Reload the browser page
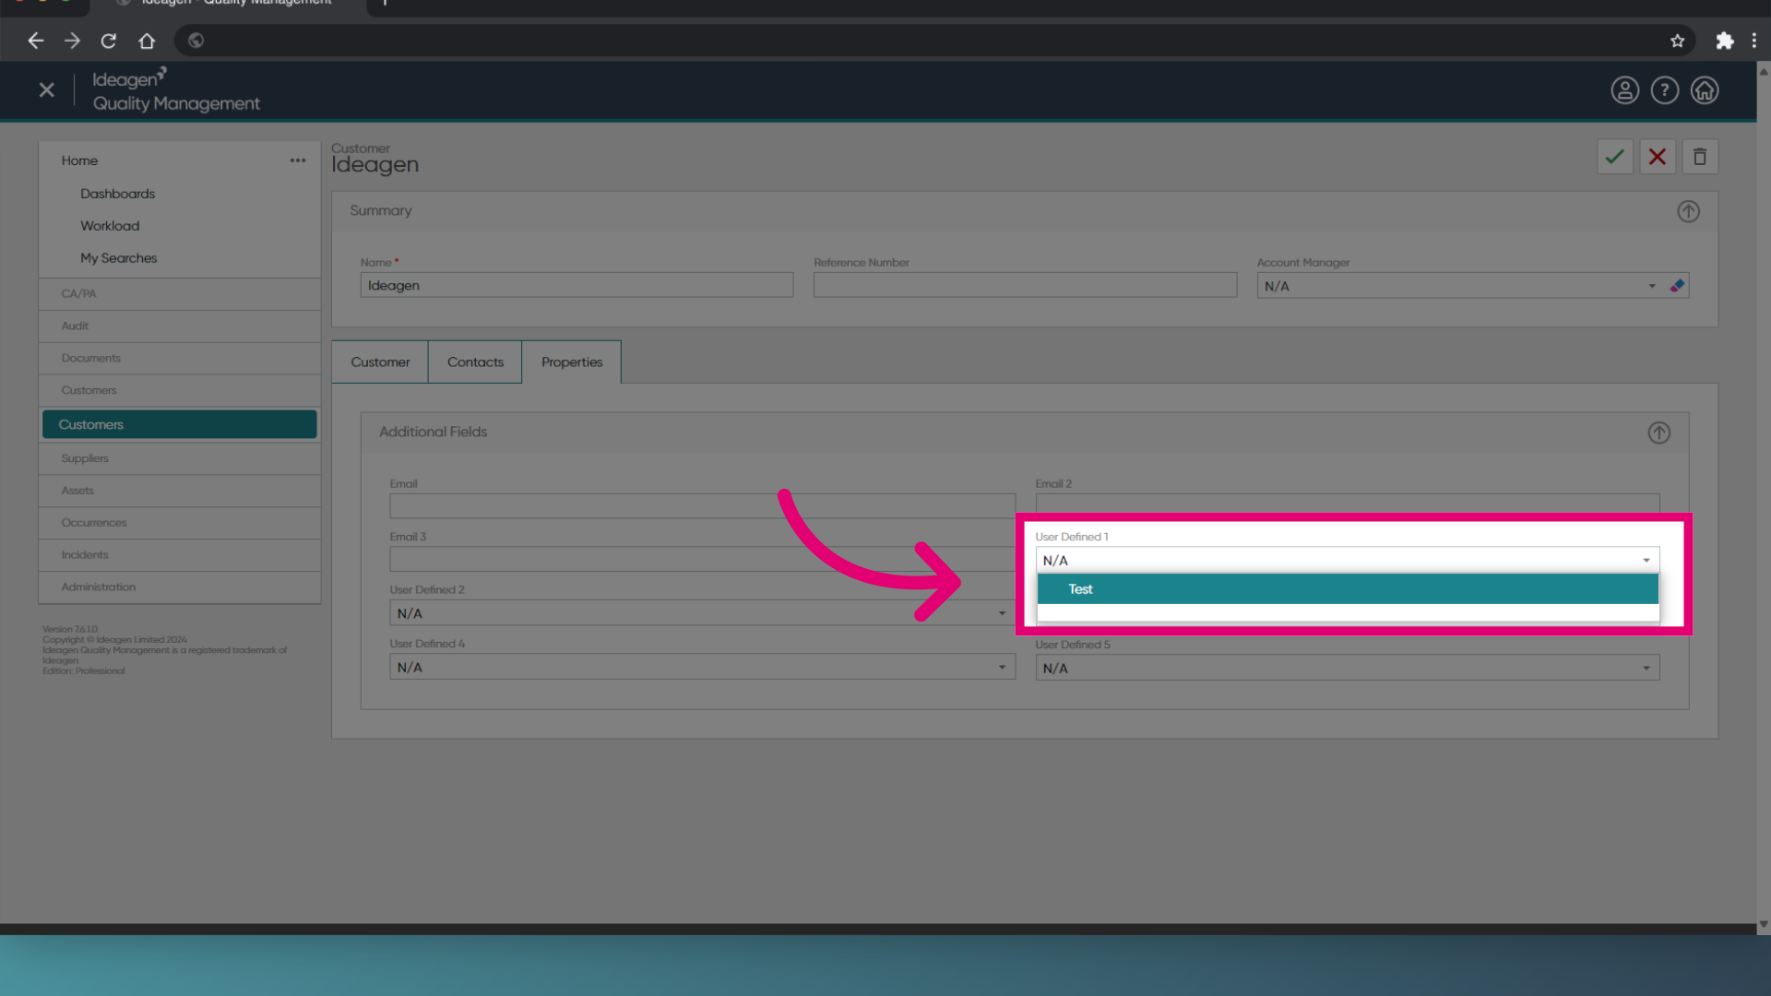The image size is (1771, 996). click(109, 41)
